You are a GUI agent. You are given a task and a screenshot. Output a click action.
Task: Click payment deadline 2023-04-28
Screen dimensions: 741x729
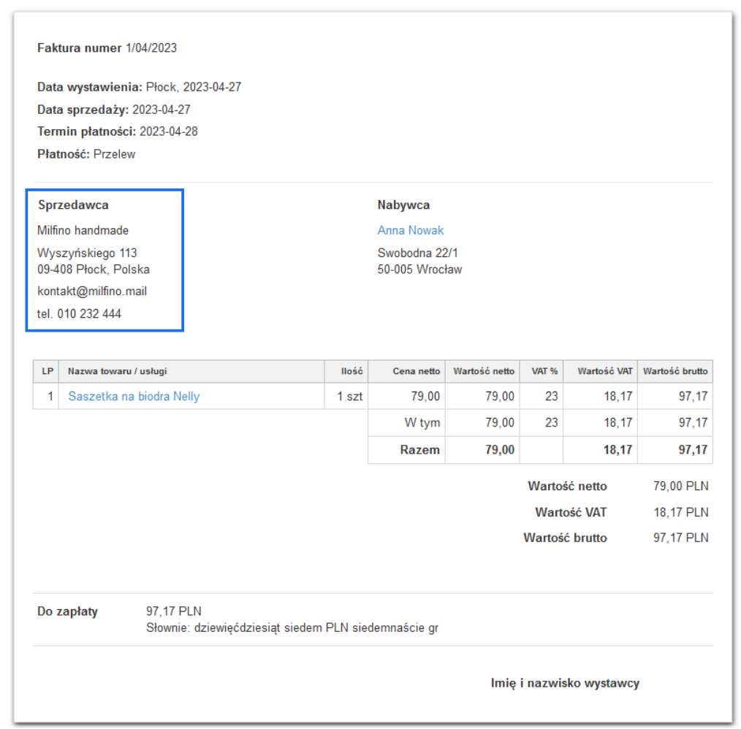pyautogui.click(x=169, y=131)
